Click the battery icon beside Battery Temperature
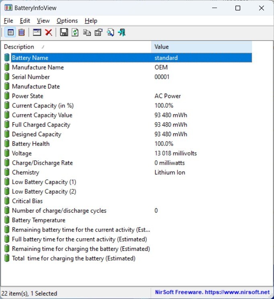The height and width of the screenshot is (299, 274). (x=7, y=220)
